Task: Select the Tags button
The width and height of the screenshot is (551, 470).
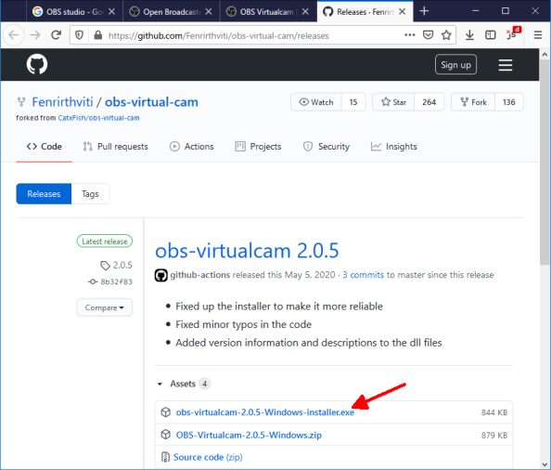Action: pyautogui.click(x=90, y=194)
